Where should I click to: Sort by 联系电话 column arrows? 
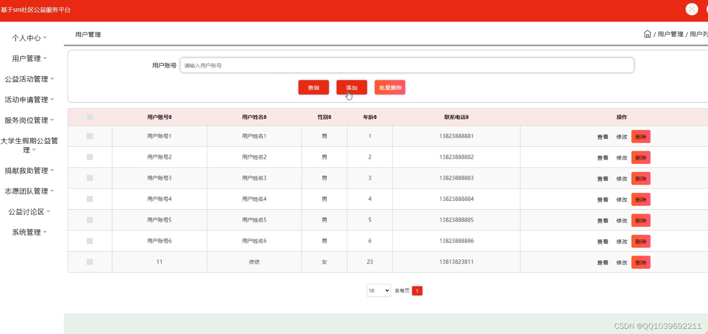(467, 117)
